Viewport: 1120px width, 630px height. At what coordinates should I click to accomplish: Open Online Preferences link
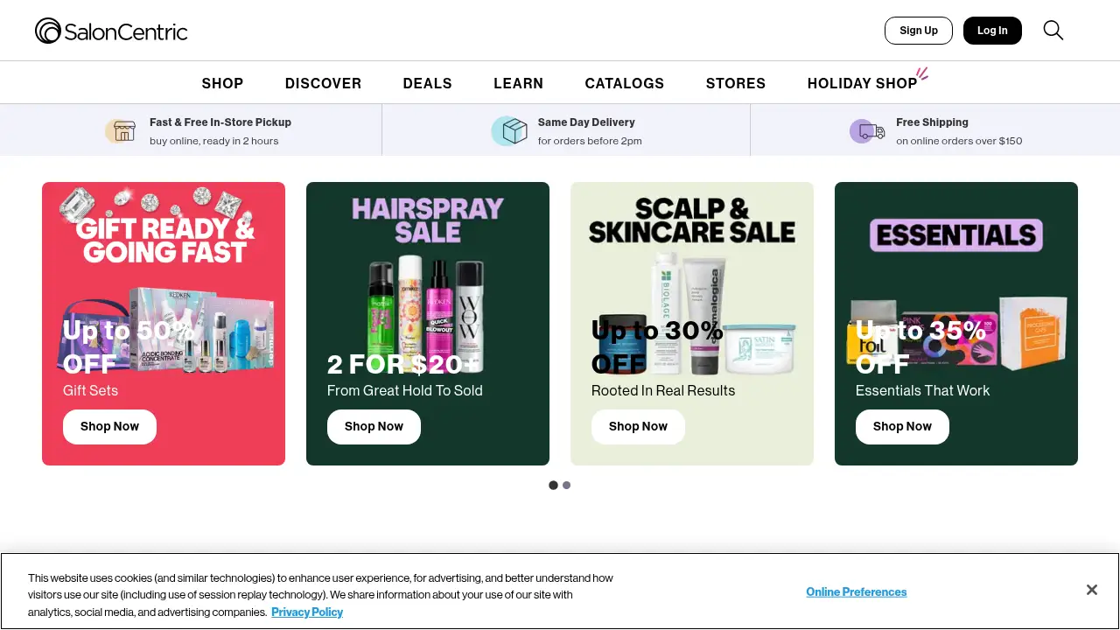857,592
